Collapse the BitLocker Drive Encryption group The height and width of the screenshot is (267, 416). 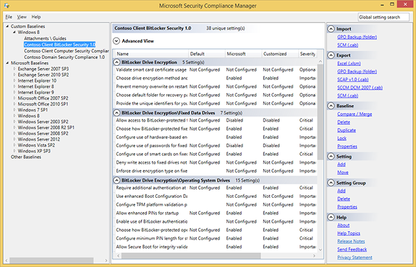pos(116,62)
